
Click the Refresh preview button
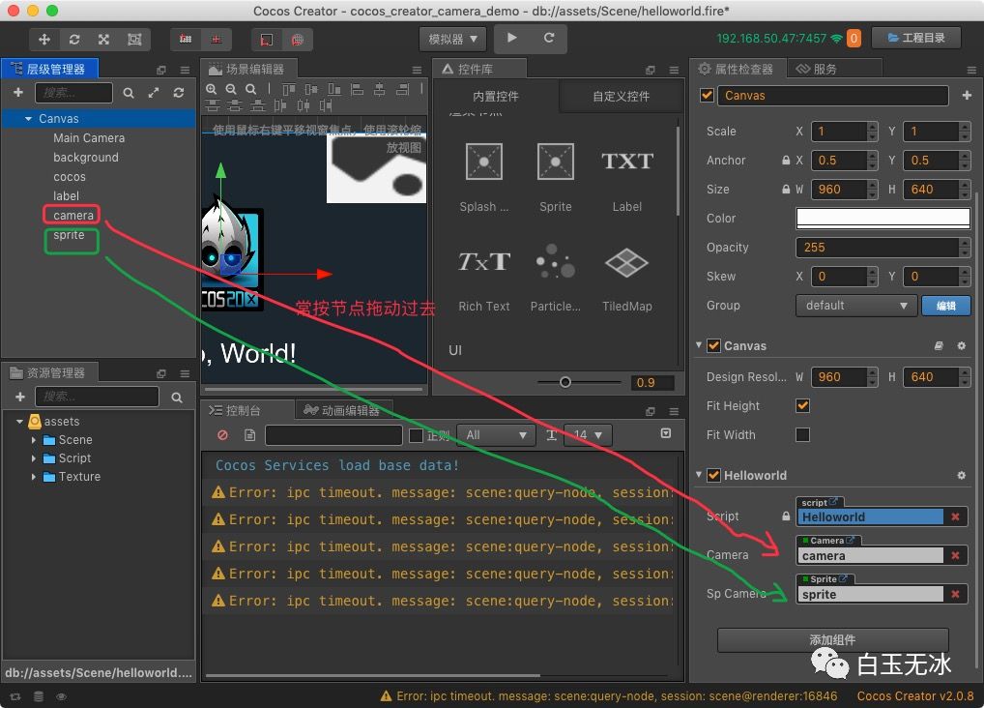click(548, 38)
